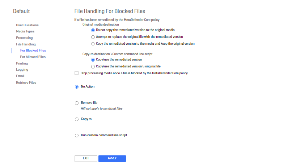Viewport: 296px width, 168px height.
Task: Choose the 'Remove file' option
Action: point(76,103)
